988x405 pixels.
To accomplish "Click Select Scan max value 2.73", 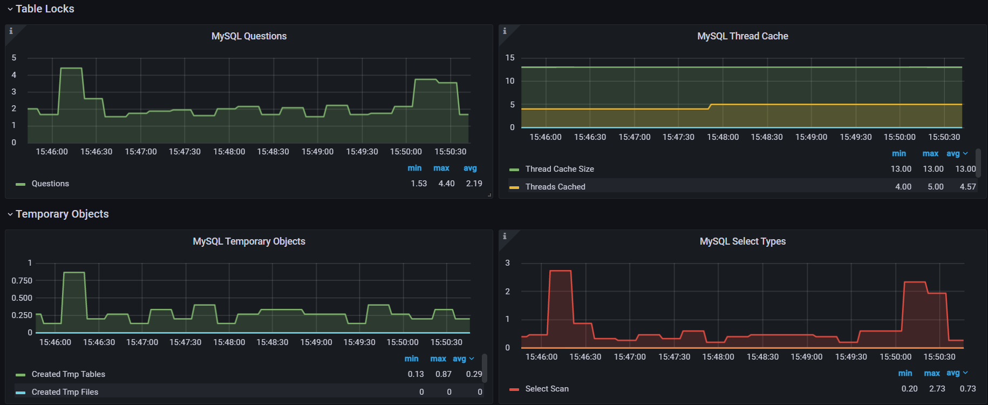I will pos(937,389).
